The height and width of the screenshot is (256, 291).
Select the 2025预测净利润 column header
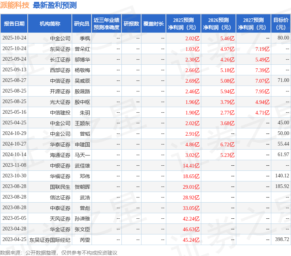click(x=183, y=24)
